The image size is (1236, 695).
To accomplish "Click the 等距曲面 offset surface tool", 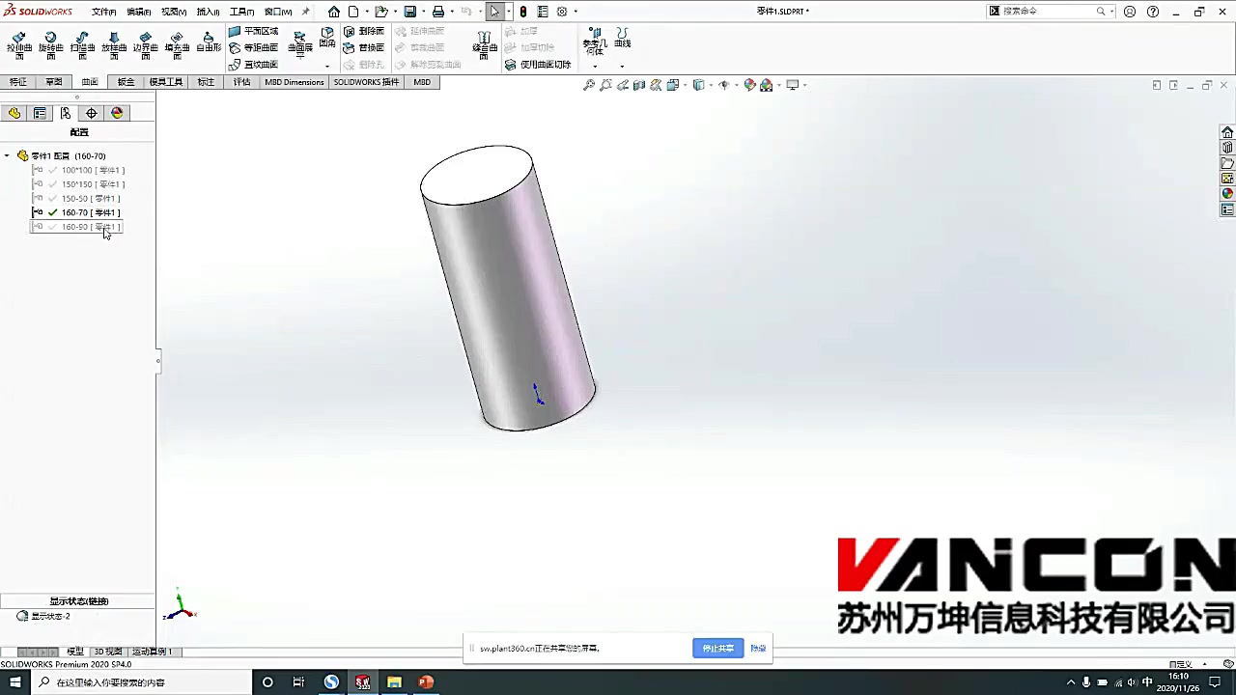I will pyautogui.click(x=254, y=47).
